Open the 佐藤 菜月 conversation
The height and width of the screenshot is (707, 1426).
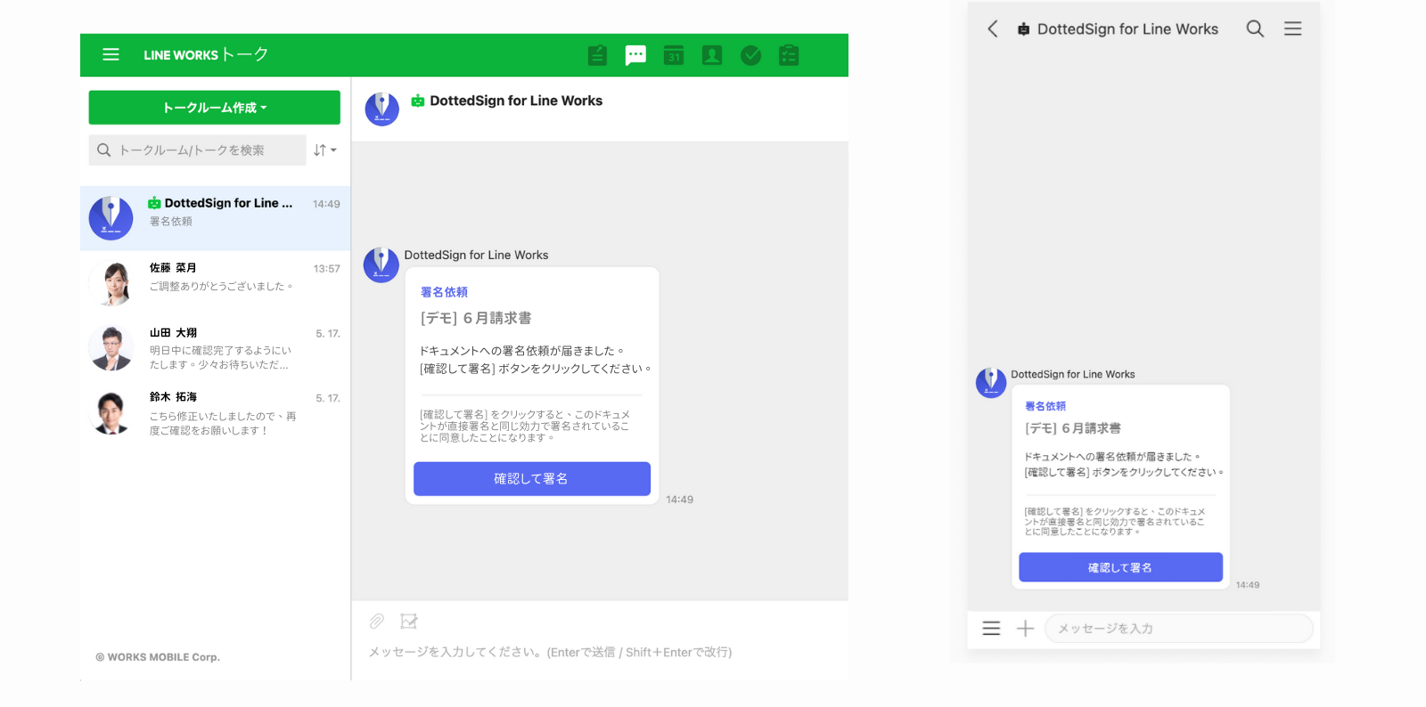tap(215, 282)
